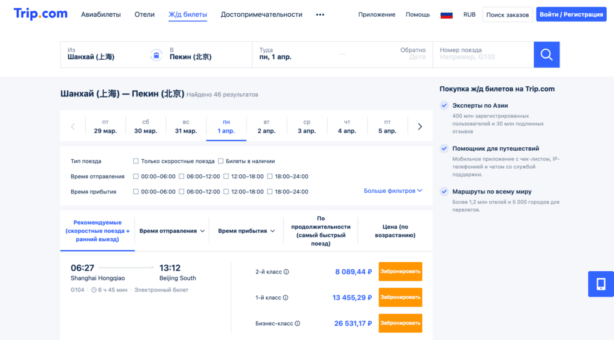
Task: Book Бизнес-класс for 26 531,17 ₽
Action: [x=400, y=323]
